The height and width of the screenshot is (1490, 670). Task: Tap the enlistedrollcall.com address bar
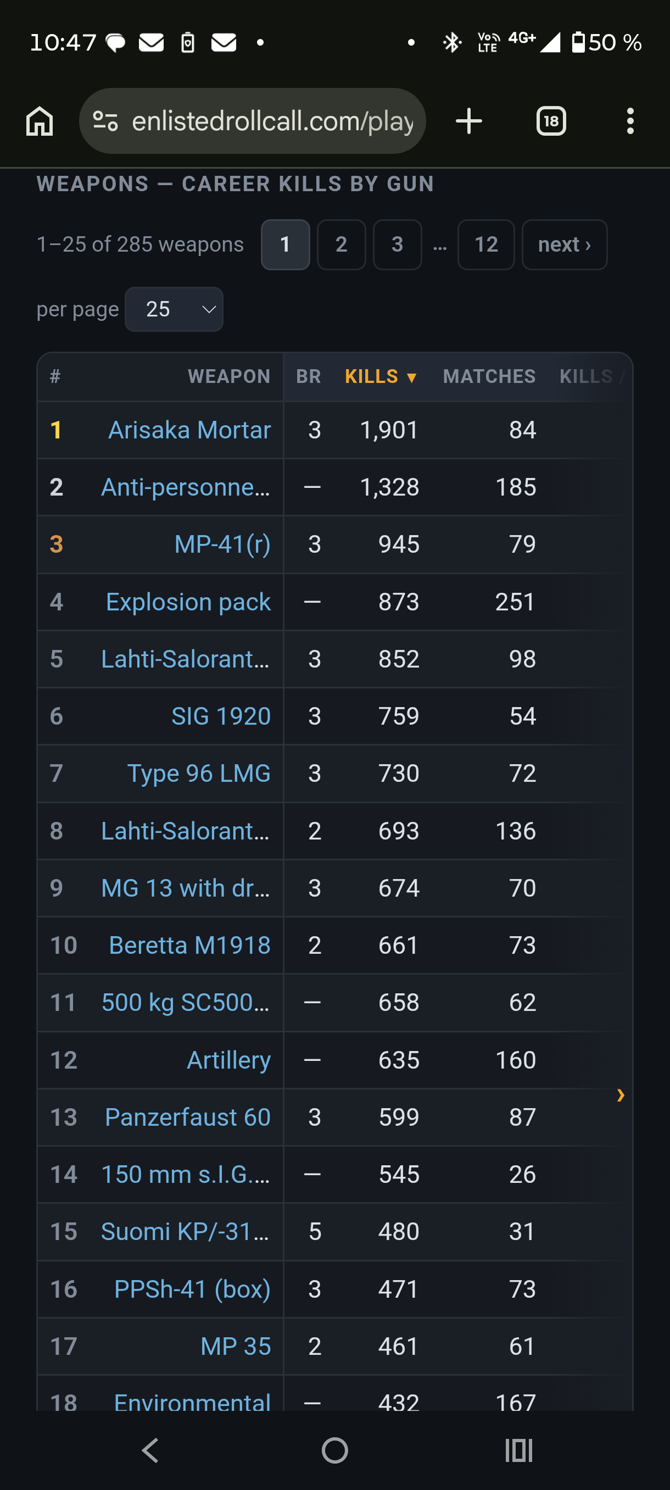coord(252,121)
